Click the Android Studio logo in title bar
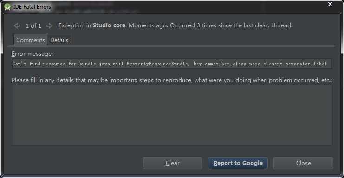The height and width of the screenshot is (178, 344). pyautogui.click(x=7, y=7)
